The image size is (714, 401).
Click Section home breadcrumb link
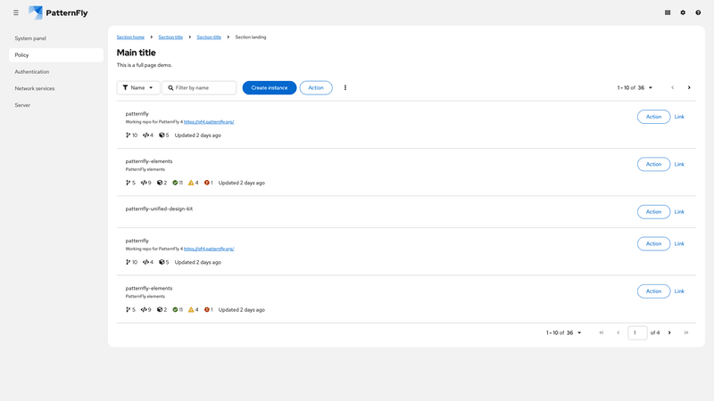coord(130,37)
